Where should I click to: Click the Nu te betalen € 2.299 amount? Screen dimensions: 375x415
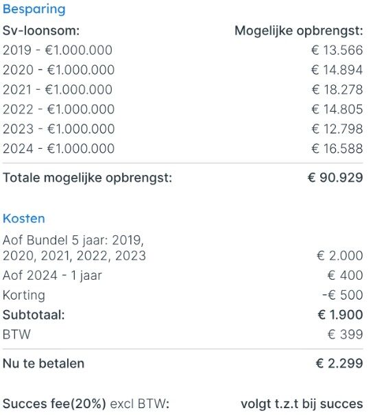coord(339,364)
